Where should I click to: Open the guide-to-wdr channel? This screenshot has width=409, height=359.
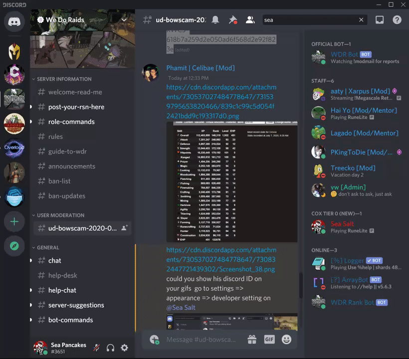coord(82,152)
